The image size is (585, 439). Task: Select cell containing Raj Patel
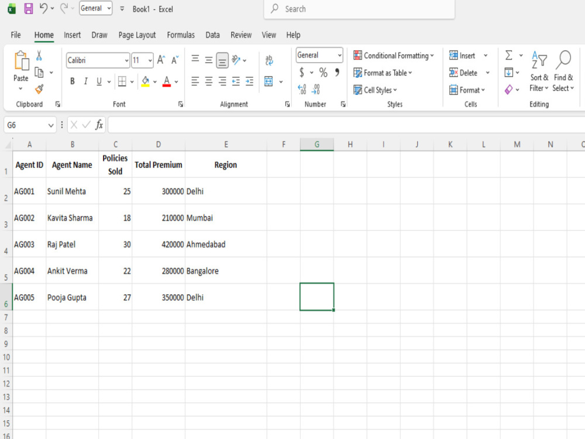pyautogui.click(x=73, y=244)
